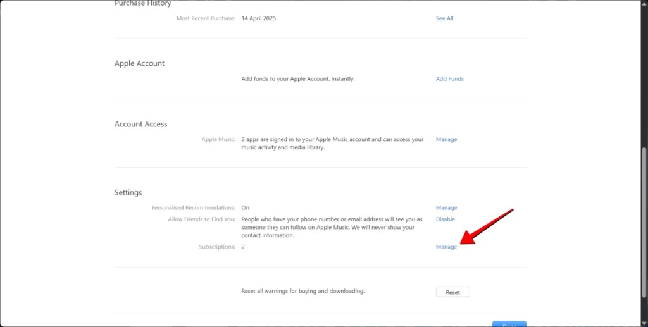648x327 pixels.
Task: Click the Allow Friends to Find You label
Action: (x=202, y=219)
